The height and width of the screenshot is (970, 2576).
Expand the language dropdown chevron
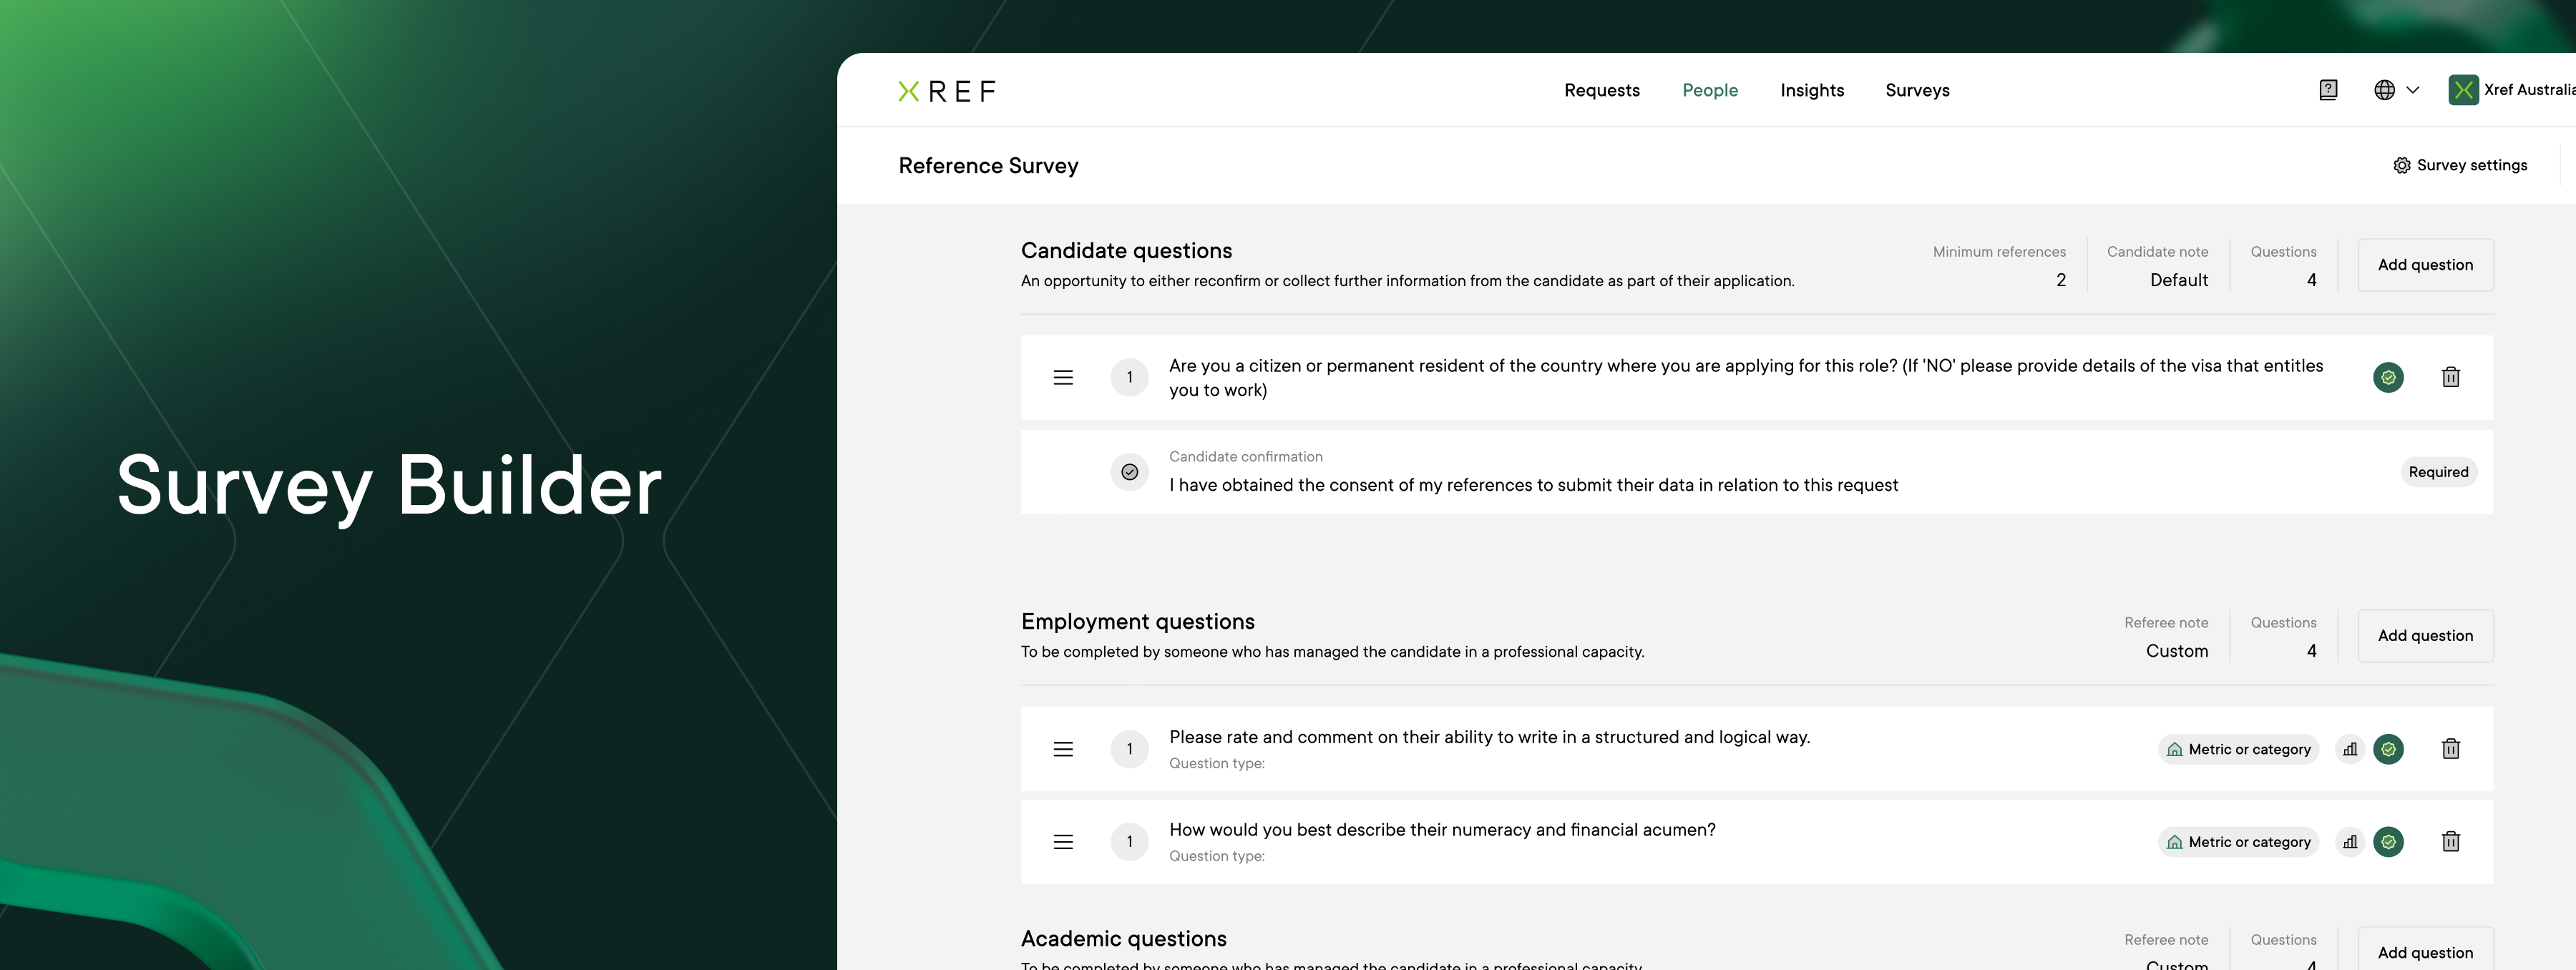tap(2413, 90)
